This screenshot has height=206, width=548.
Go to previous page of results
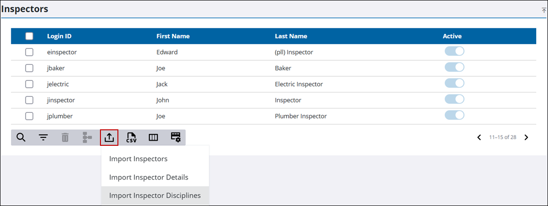pos(480,137)
